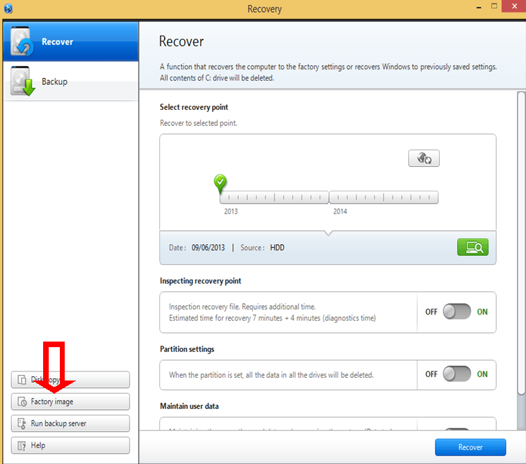
Task: Open the Disk copy tool
Action: point(70,380)
